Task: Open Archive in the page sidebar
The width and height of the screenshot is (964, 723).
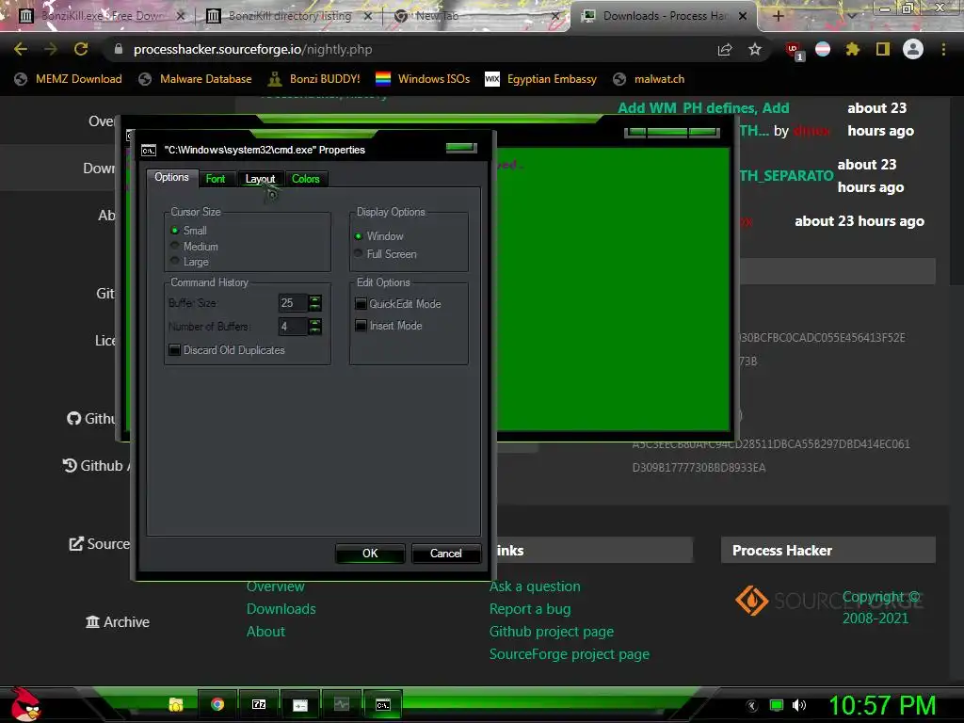Action: pos(118,622)
